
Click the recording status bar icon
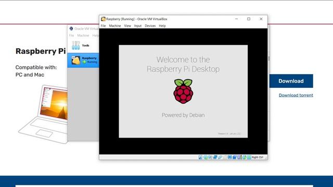235,157
